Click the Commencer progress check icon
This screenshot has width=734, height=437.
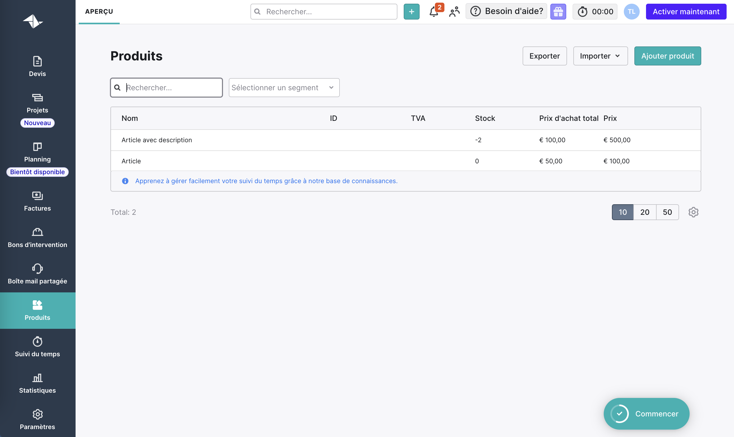(x=620, y=414)
